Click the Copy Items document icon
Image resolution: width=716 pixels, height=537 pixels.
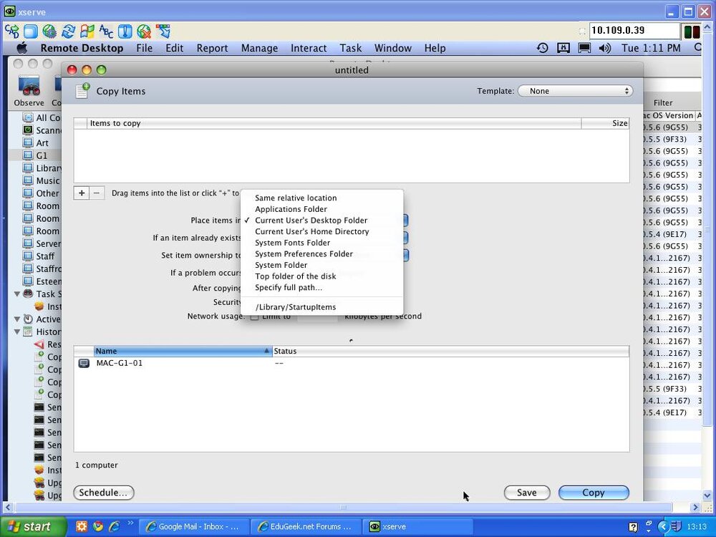(82, 90)
